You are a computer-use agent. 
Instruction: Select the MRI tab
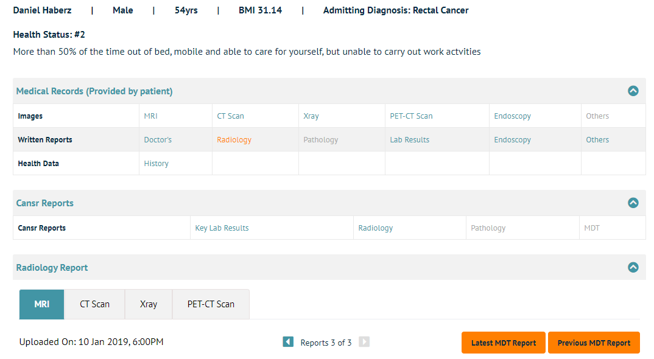(x=41, y=304)
